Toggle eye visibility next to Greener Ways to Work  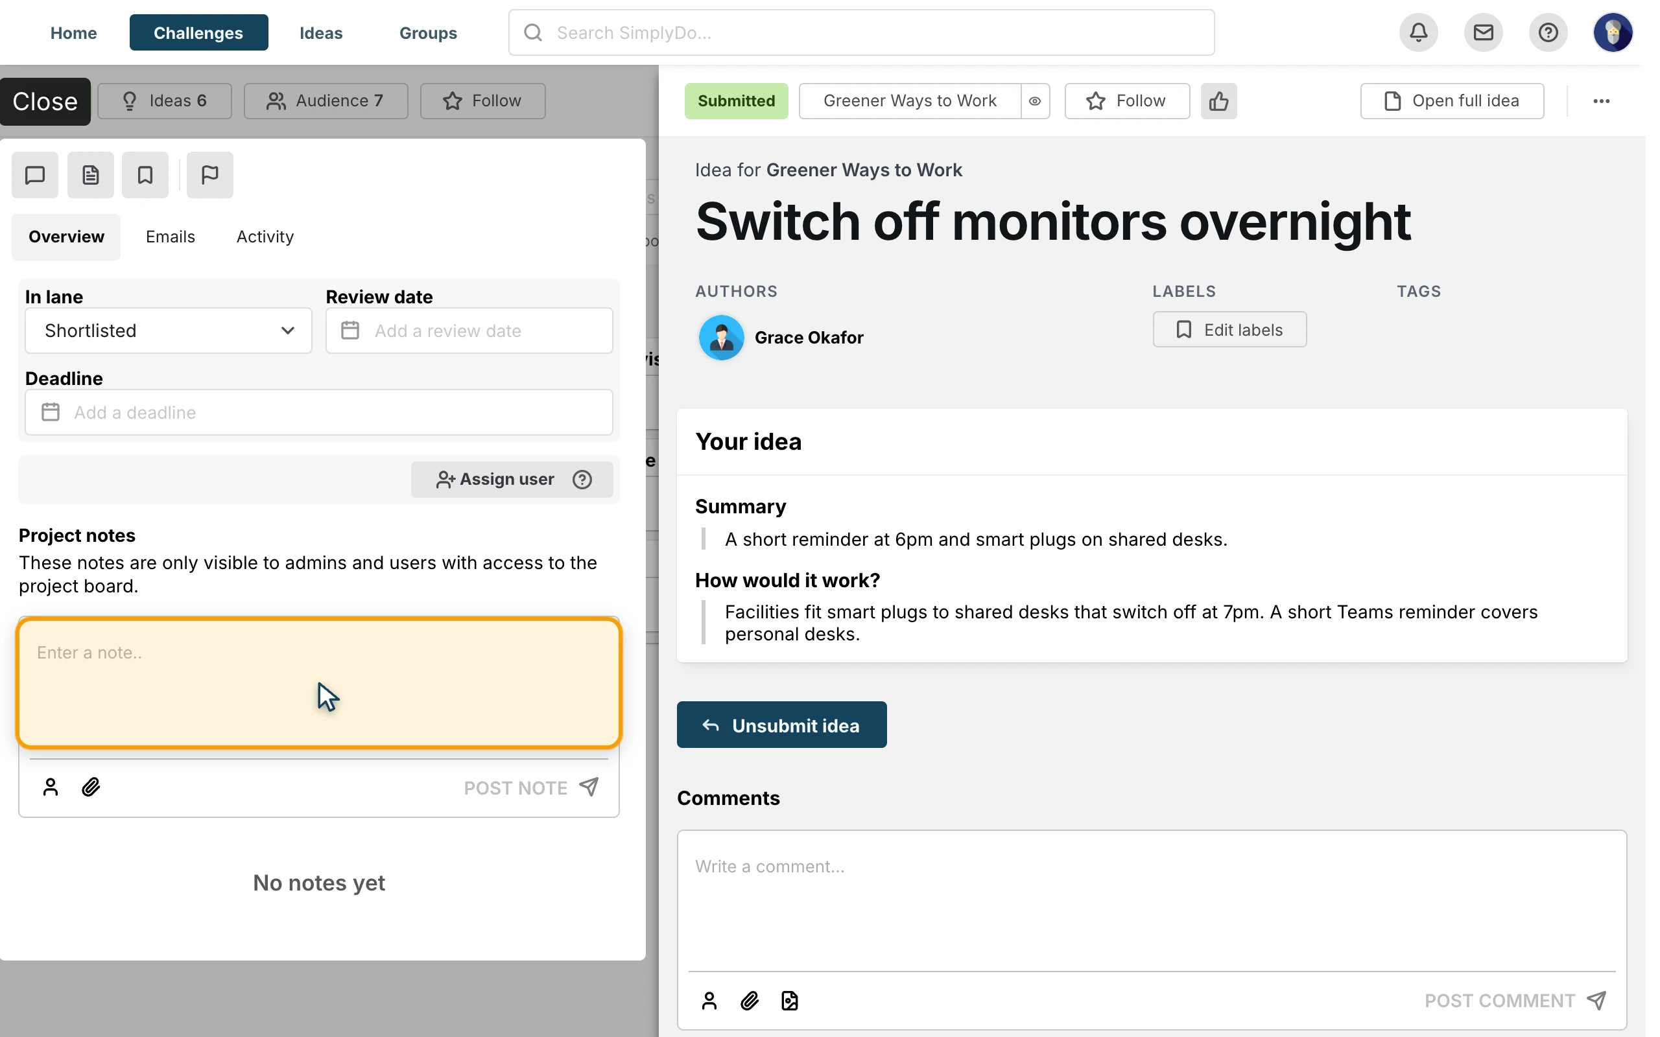click(1034, 101)
